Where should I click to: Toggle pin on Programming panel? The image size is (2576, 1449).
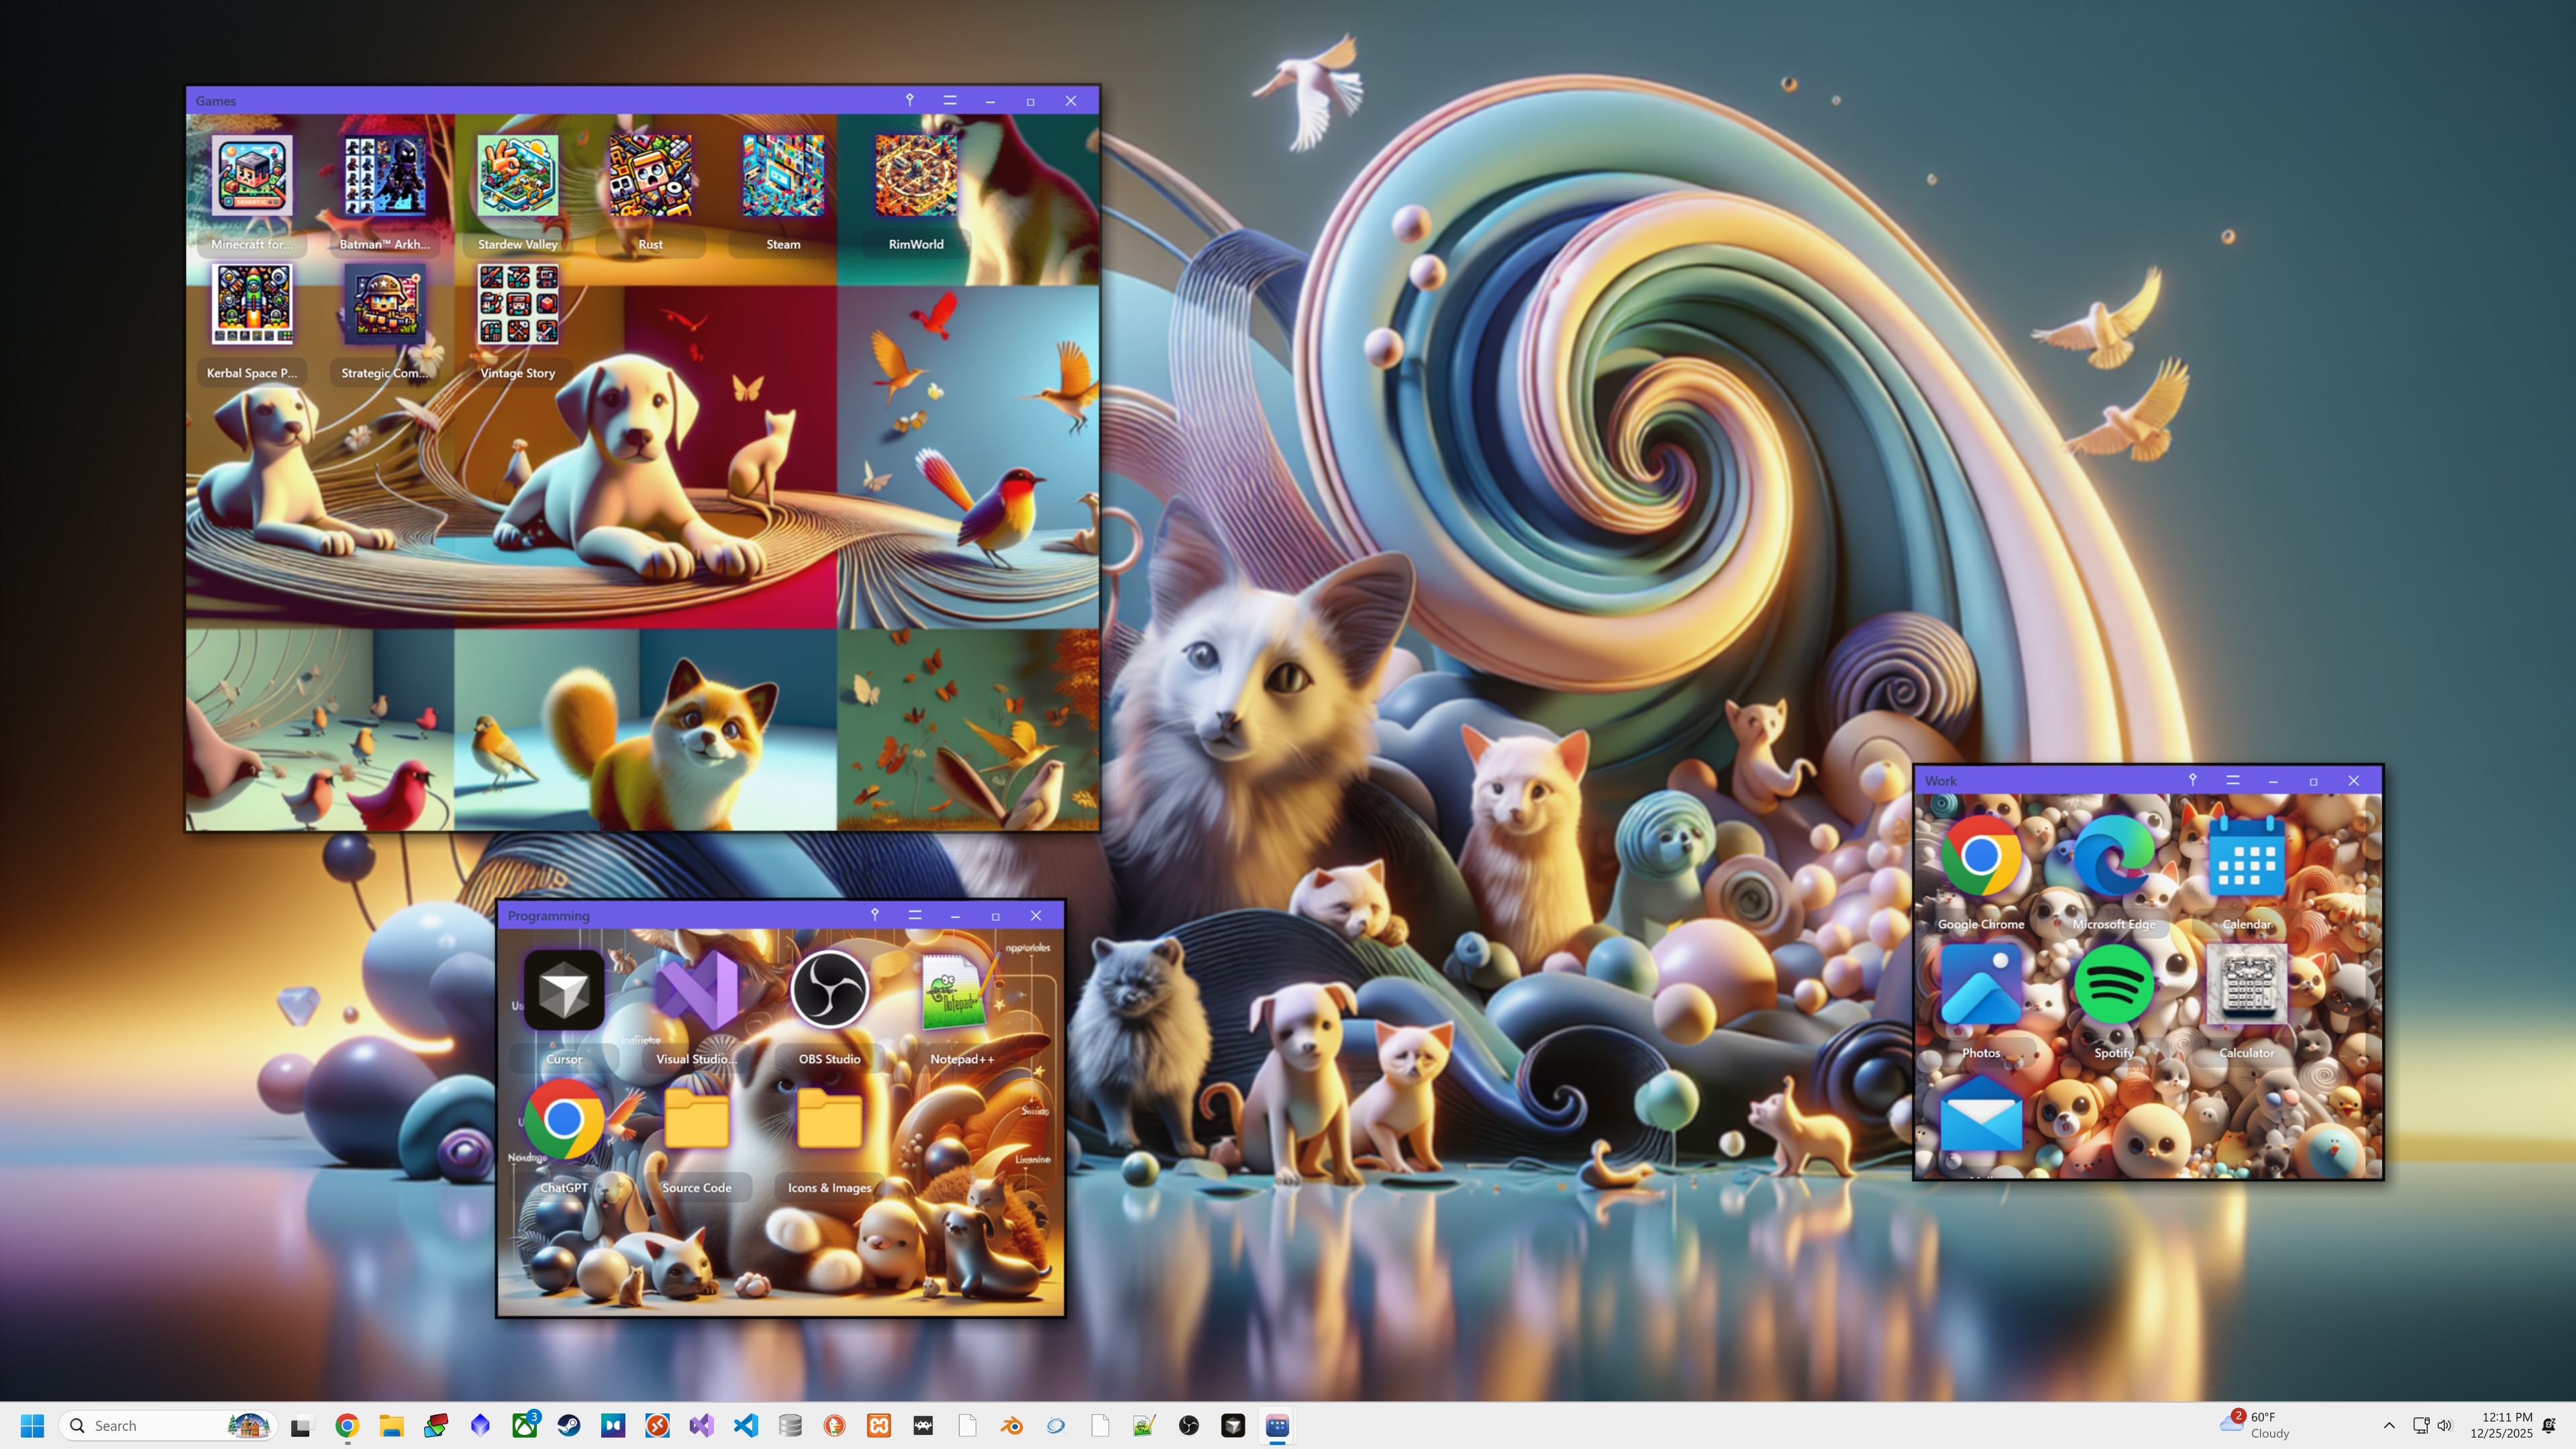874,915
